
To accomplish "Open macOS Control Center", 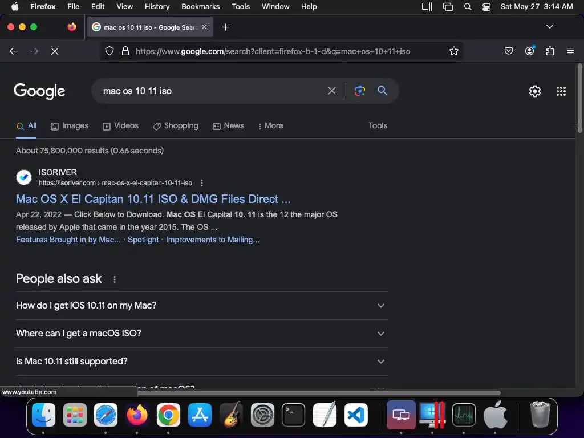I will 486,7.
